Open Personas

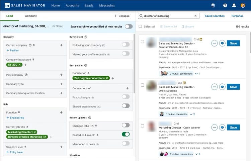[237, 16]
